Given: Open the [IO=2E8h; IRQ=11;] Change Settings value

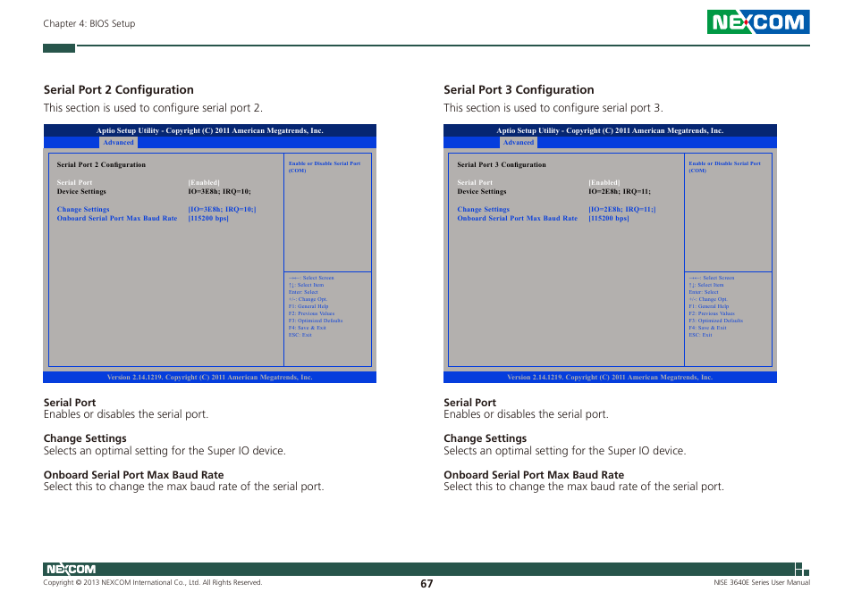Looking at the screenshot, I should [621, 209].
